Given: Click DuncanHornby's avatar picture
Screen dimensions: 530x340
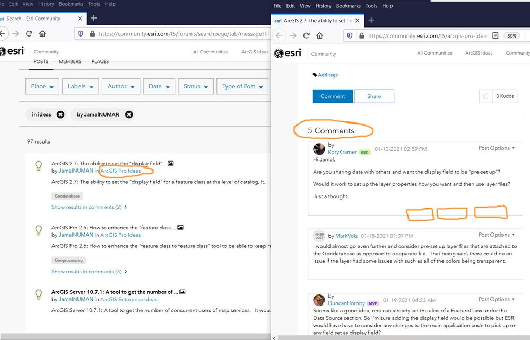Looking at the screenshot, I should click(319, 300).
